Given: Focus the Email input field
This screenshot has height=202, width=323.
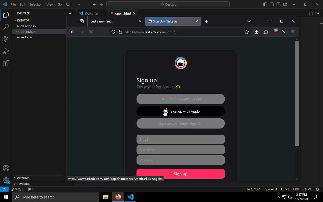Looking at the screenshot, I should 181,139.
